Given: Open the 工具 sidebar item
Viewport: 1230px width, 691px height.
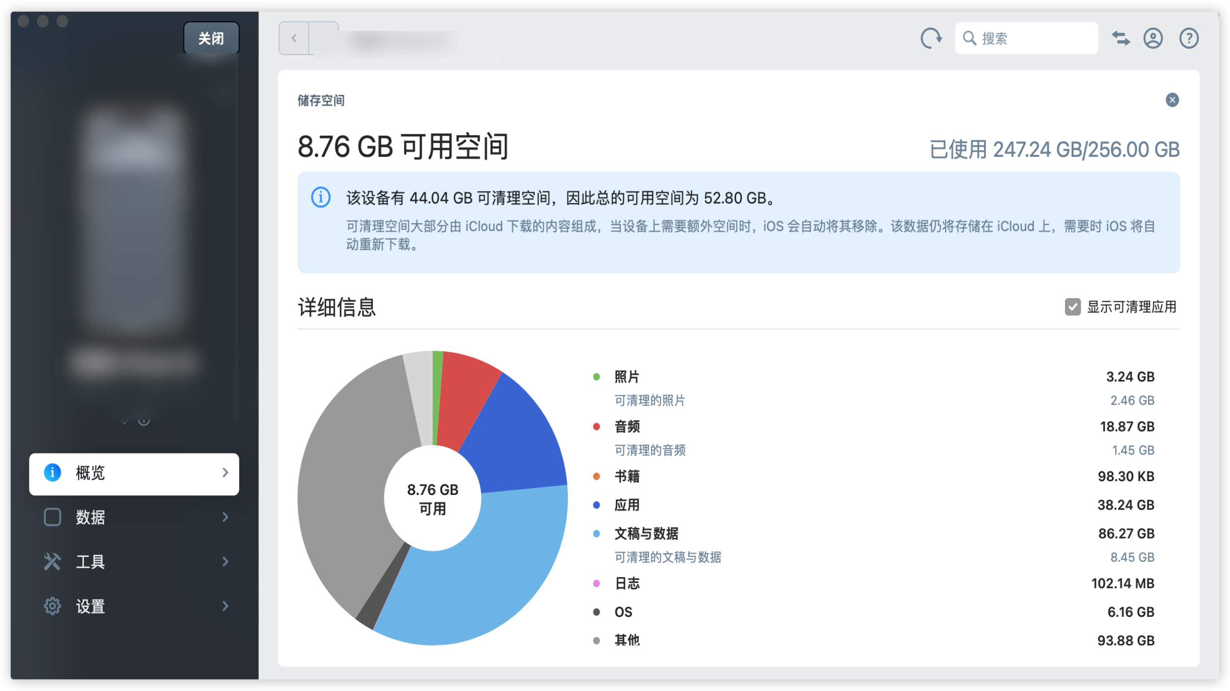Looking at the screenshot, I should [x=134, y=562].
